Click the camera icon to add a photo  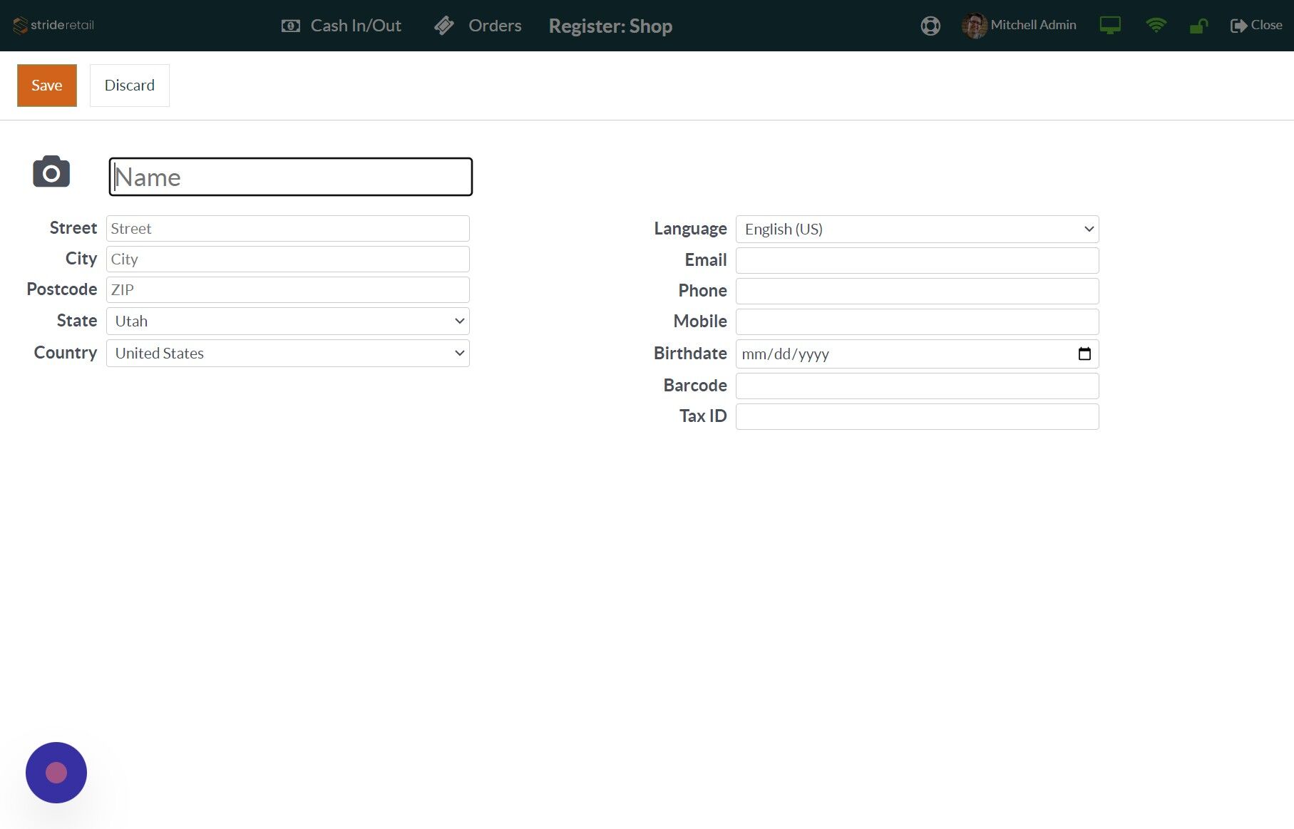[51, 172]
